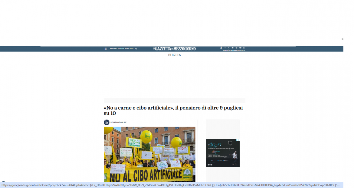Click the protest photo in the article
The image size is (354, 188).
click(x=149, y=154)
